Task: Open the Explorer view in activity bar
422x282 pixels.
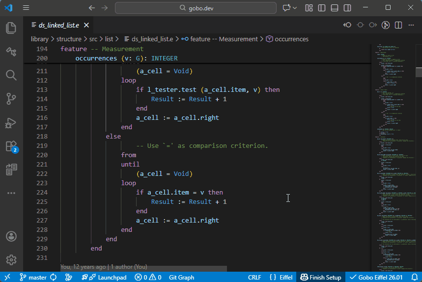Action: pyautogui.click(x=11, y=28)
